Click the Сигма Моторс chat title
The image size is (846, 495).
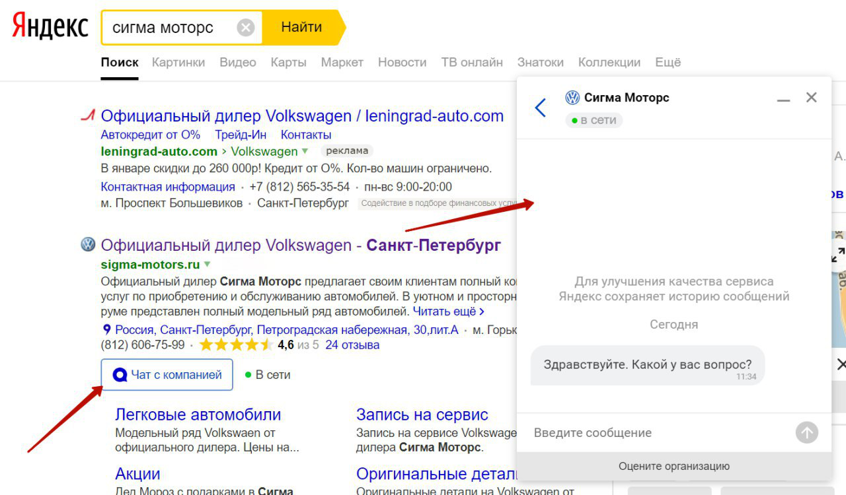click(x=627, y=98)
